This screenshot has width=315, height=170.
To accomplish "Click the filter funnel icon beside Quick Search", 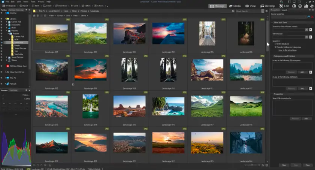I will [x=267, y=11].
